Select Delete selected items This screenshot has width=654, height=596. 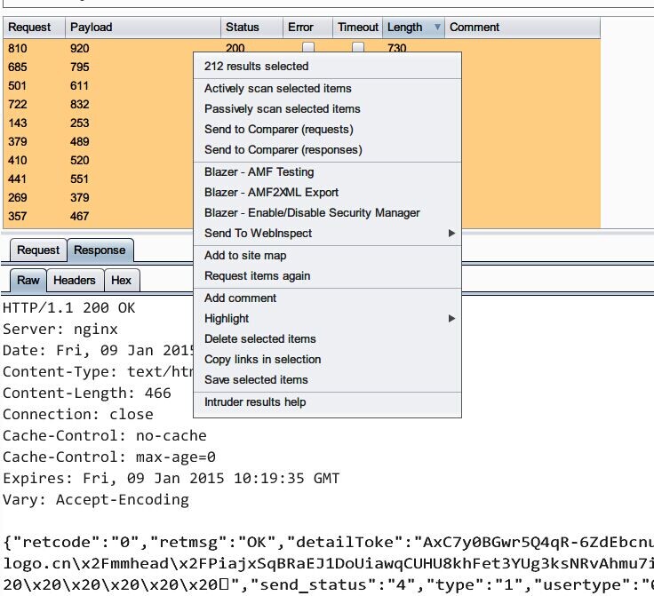(260, 339)
